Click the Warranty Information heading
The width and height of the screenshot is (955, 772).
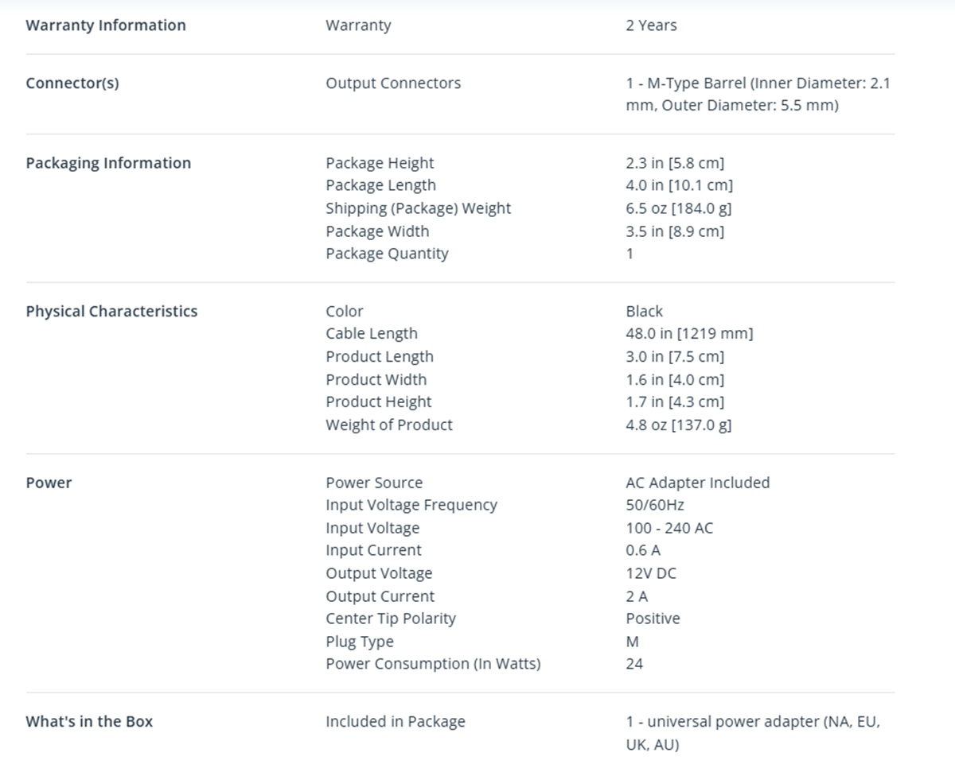tap(106, 25)
